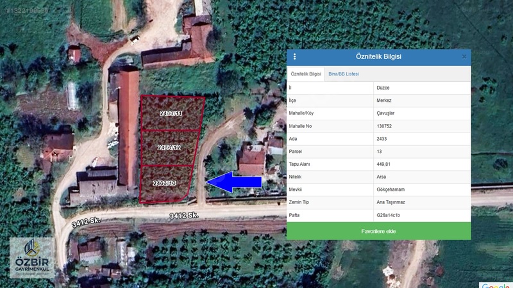Select parcel 2433/12 on the map
Viewport: 513px width, 288px height.
pos(169,148)
